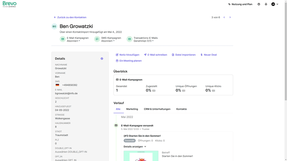This screenshot has width=287, height=161.
Task: Click Notiz hinzufügen
Action: [128, 55]
